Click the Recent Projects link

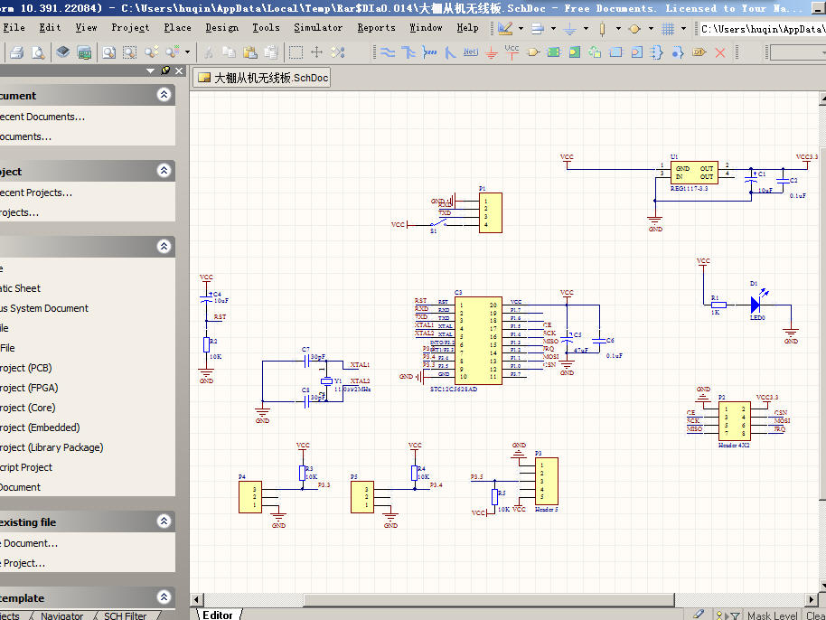pos(36,193)
